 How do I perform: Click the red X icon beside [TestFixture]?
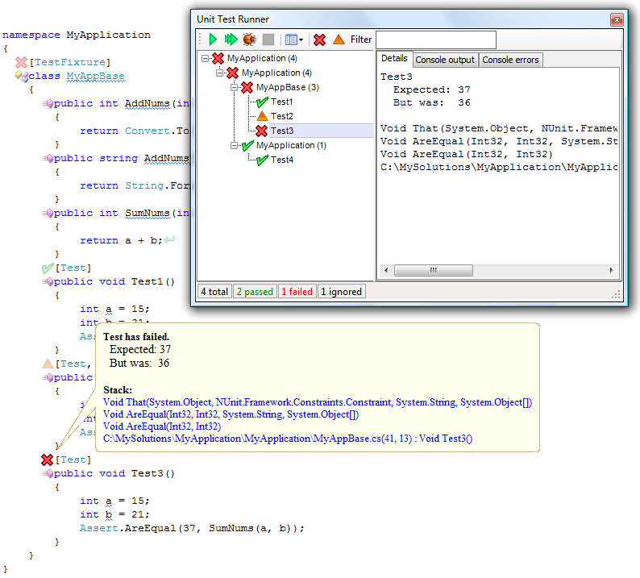(21, 62)
